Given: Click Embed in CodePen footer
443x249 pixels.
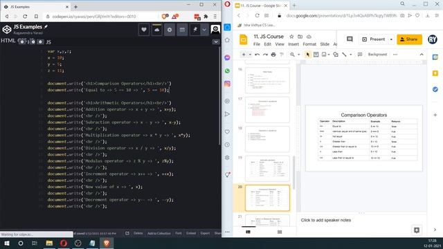Looking at the screenshot, I should pos(191,233).
